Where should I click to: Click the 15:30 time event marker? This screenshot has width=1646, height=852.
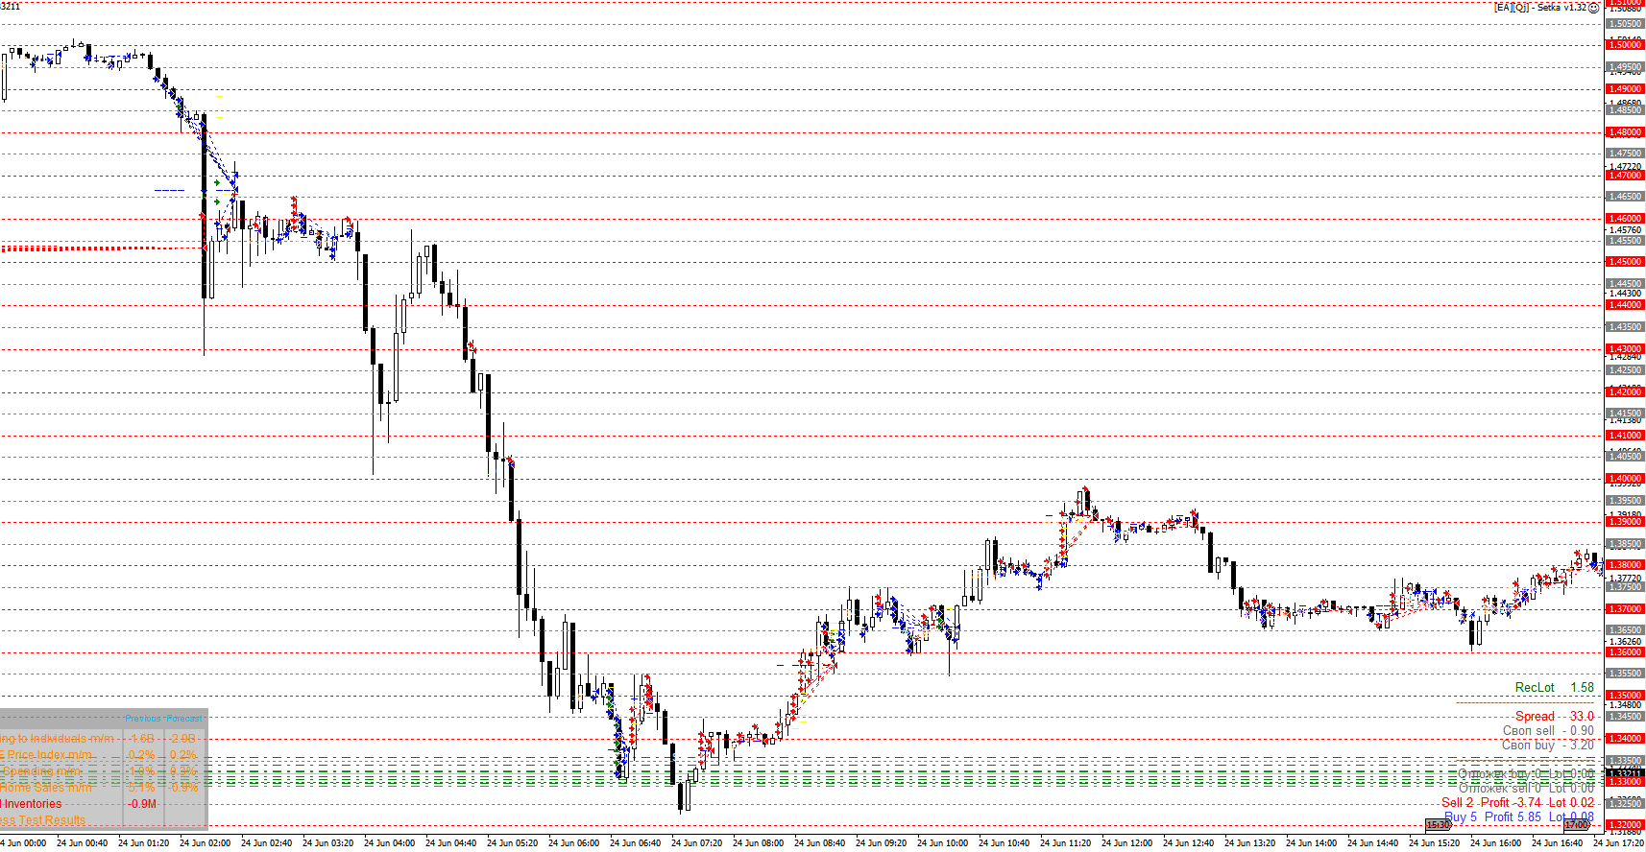1438,825
